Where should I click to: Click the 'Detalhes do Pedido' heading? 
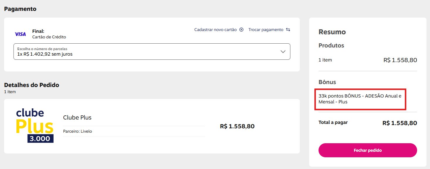tap(32, 85)
